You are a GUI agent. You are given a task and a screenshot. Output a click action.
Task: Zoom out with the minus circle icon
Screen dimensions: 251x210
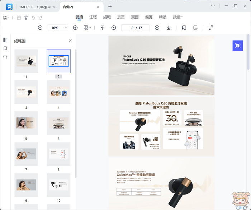40,28
